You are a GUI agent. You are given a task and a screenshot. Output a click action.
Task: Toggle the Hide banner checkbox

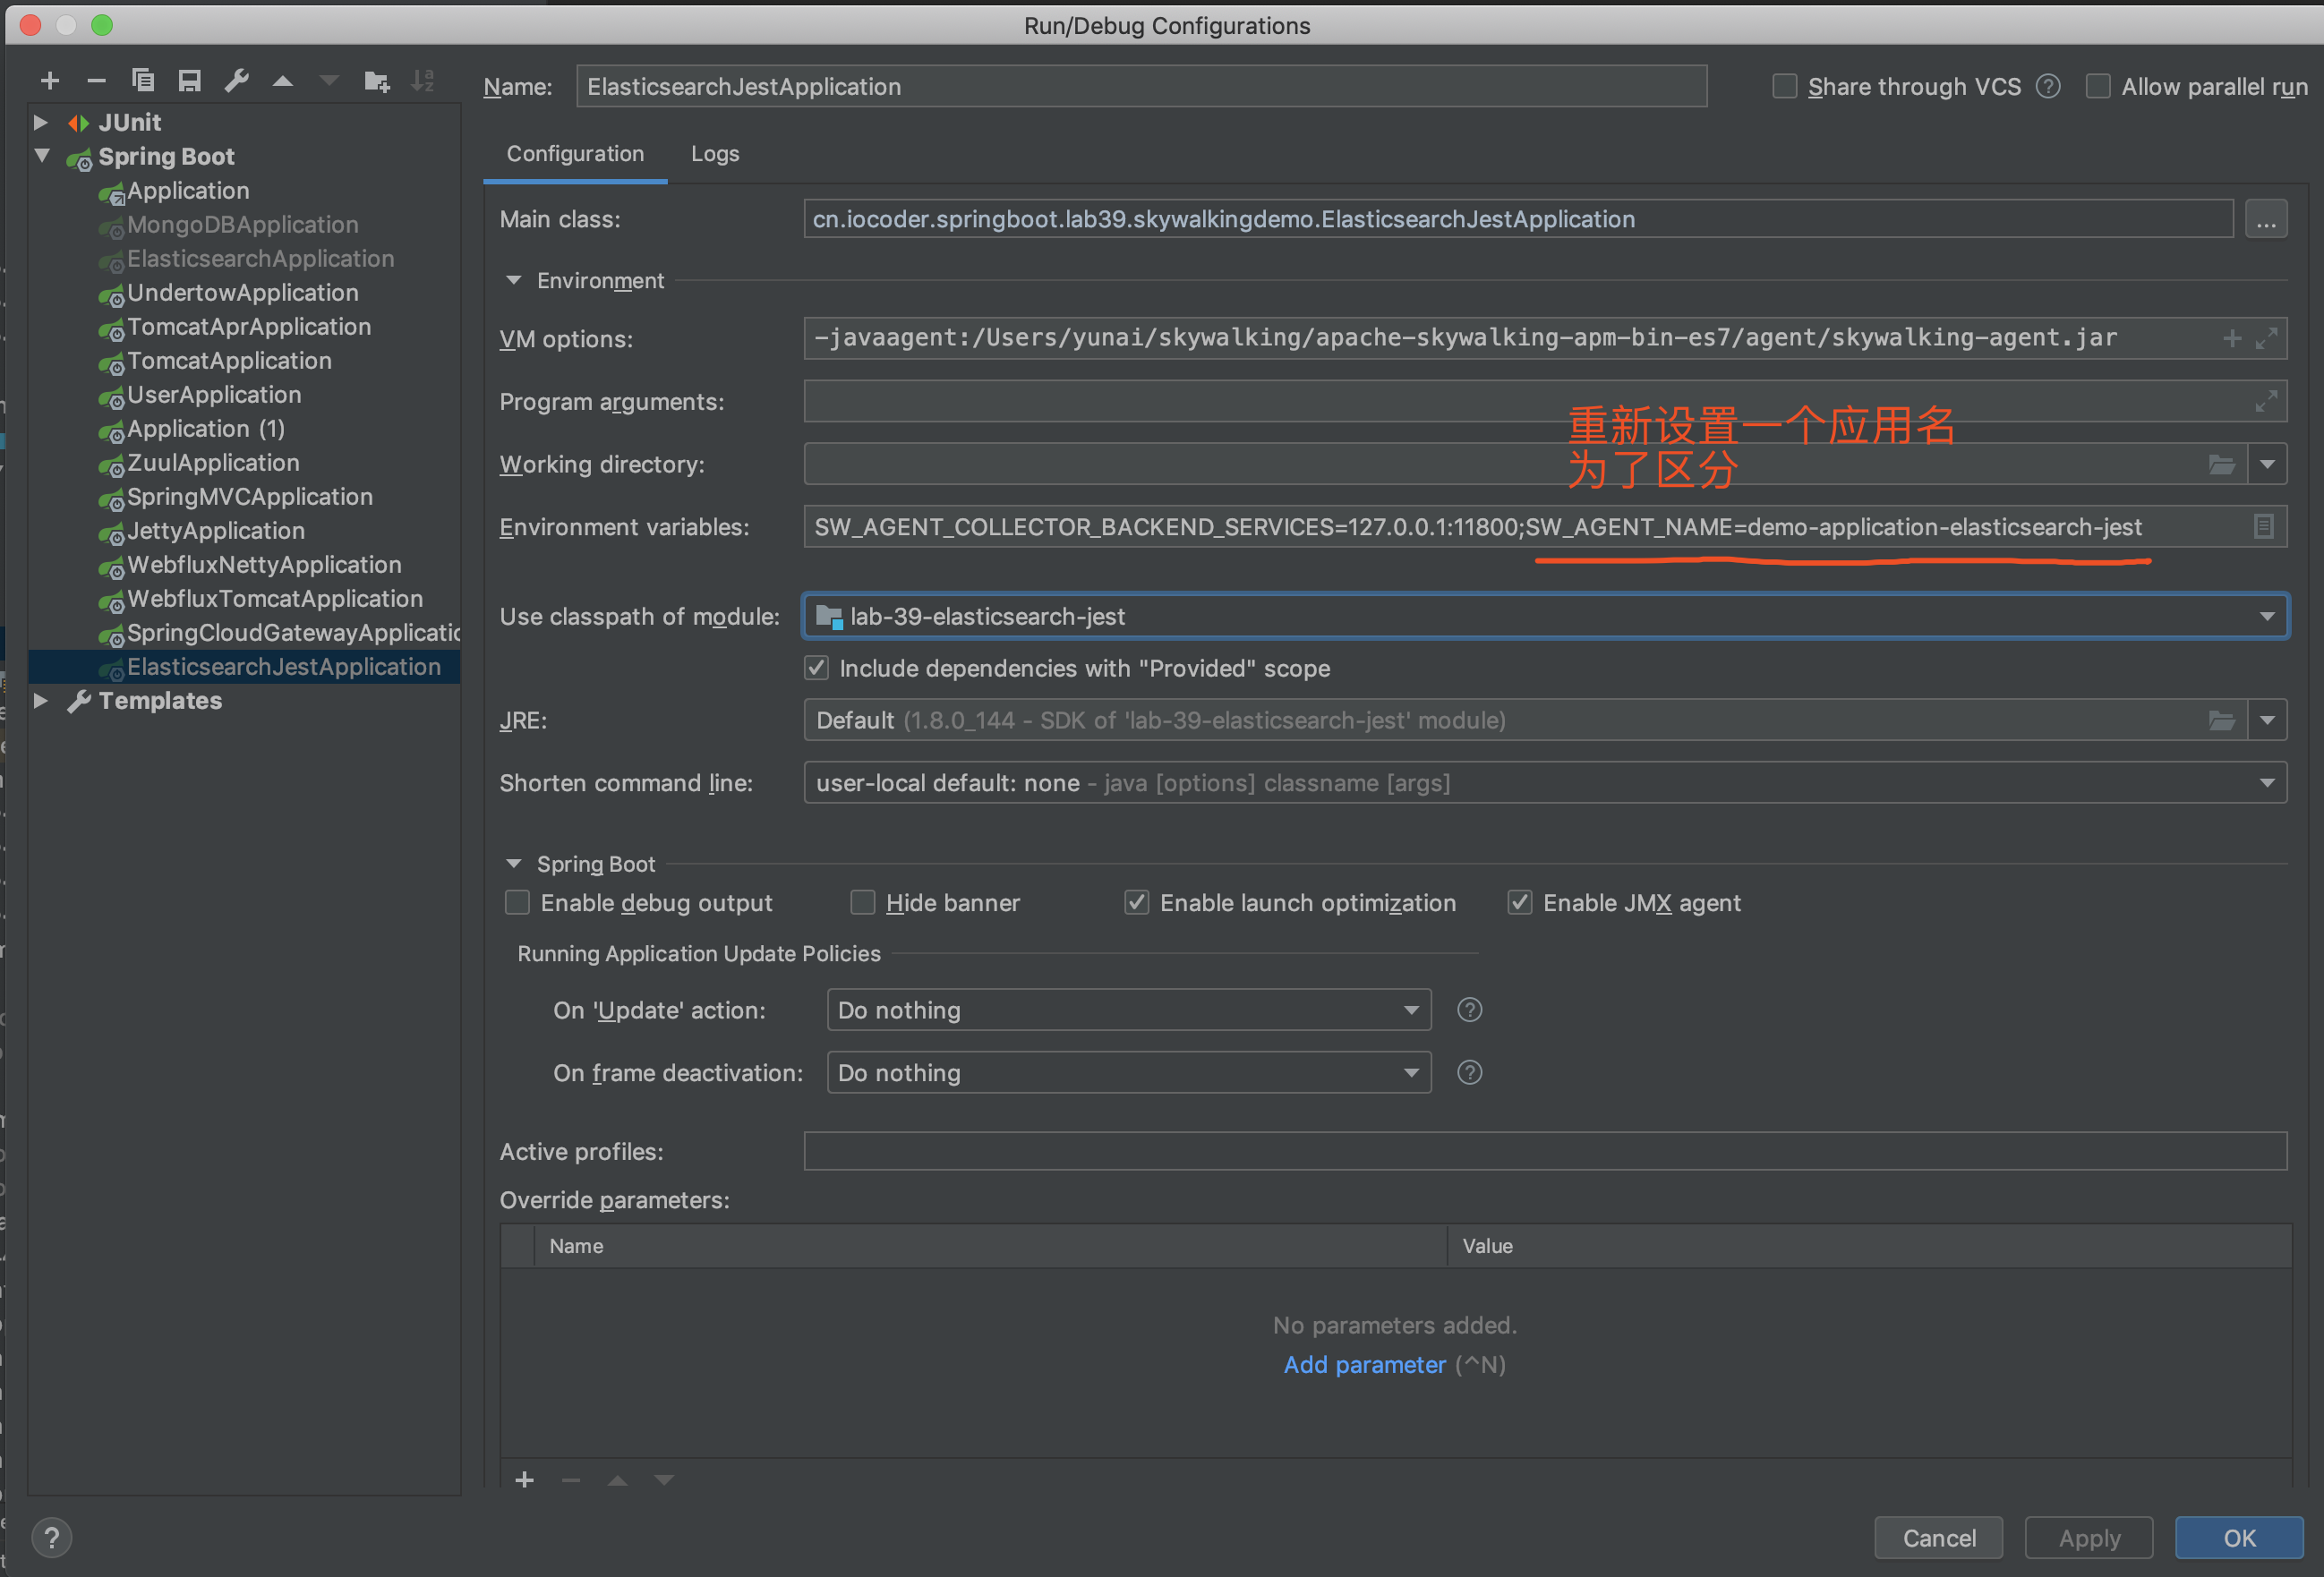click(862, 903)
